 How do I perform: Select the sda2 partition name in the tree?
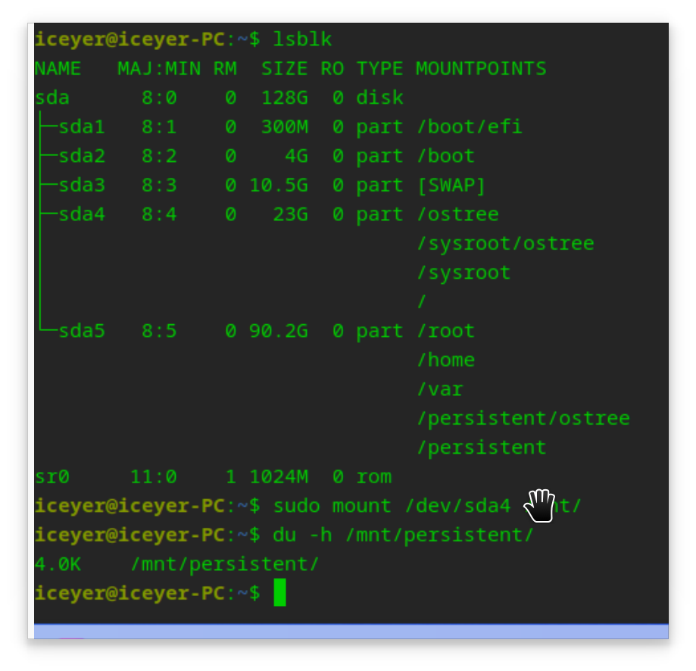82,156
